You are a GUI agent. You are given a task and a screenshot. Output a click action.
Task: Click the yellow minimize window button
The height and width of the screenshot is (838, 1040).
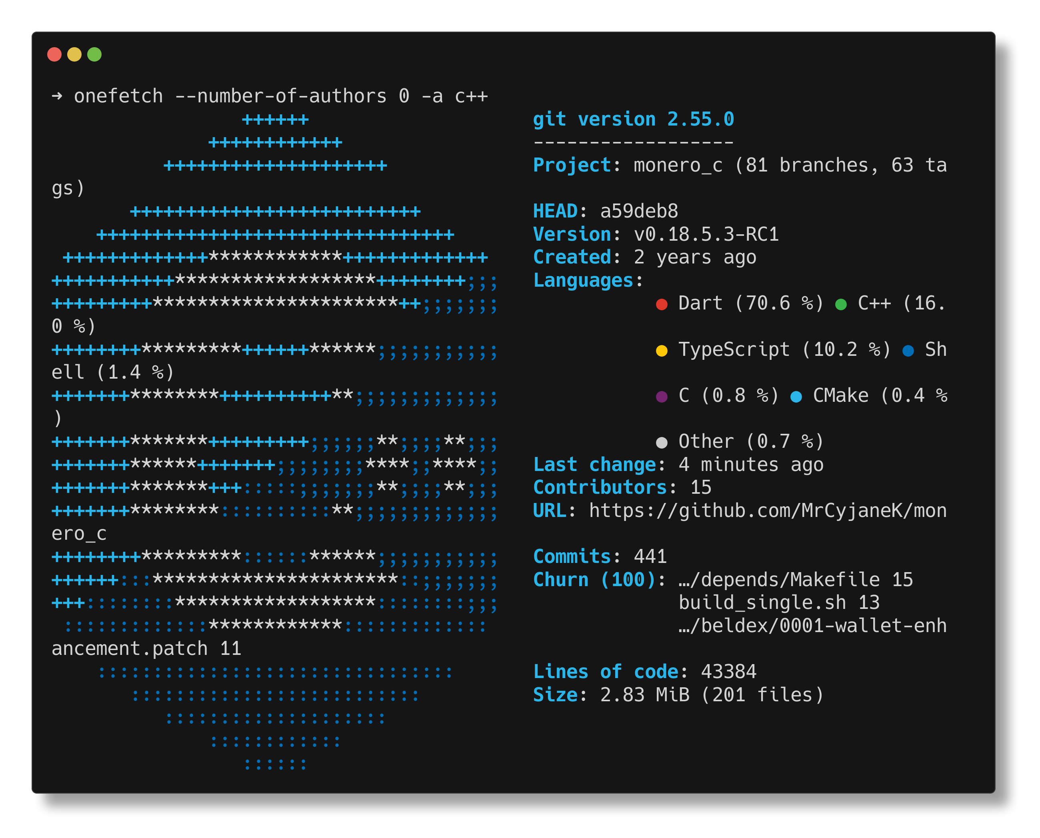coord(74,54)
